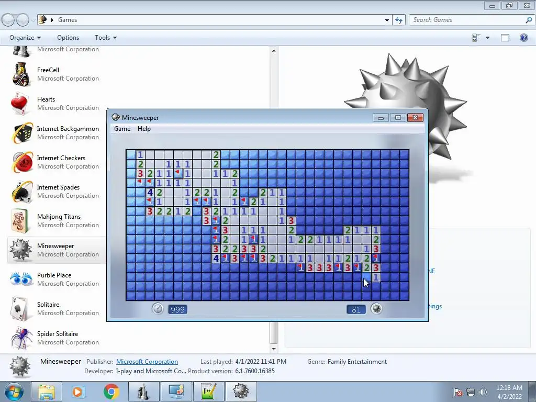Image resolution: width=536 pixels, height=402 pixels.
Task: Click the Purble Place game name
Action: point(54,275)
